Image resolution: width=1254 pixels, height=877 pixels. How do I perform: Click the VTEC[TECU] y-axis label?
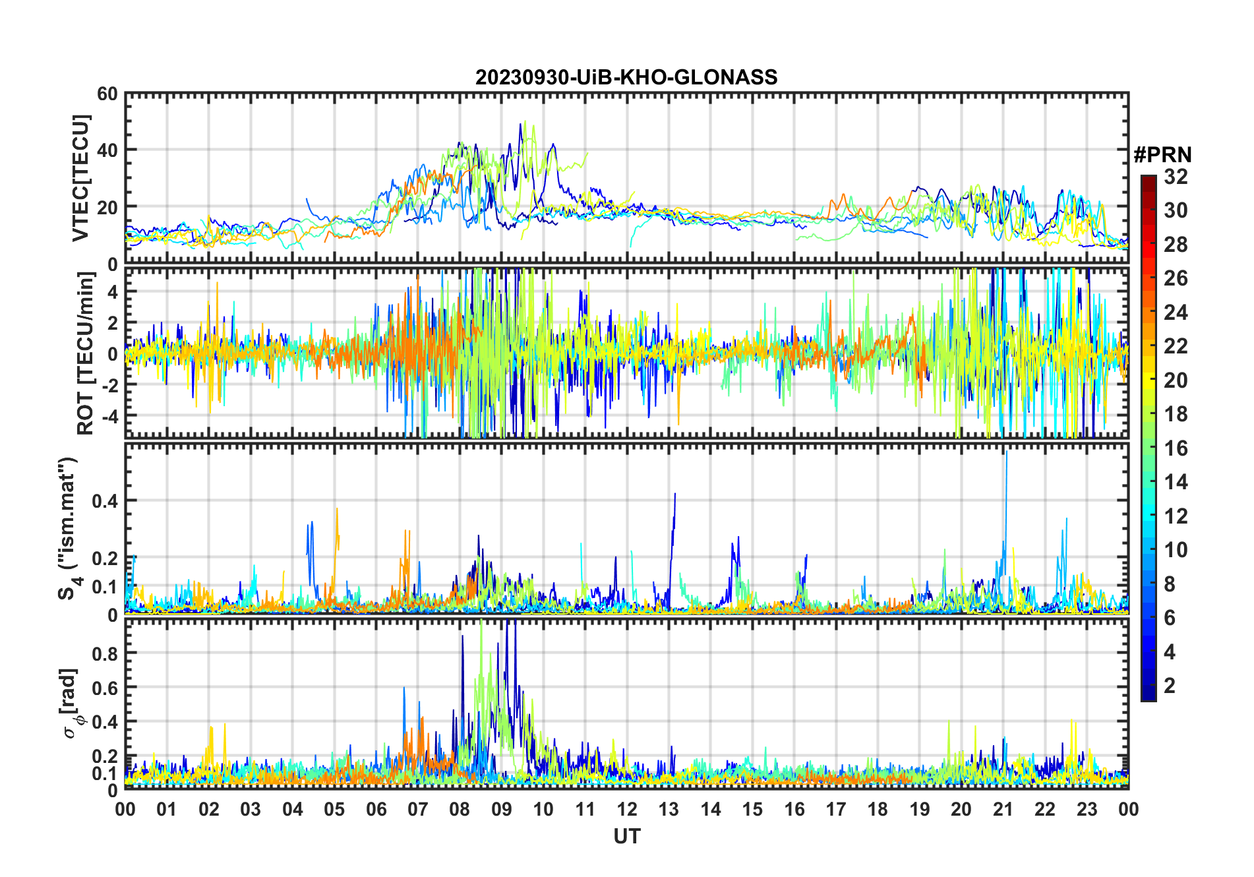click(81, 178)
